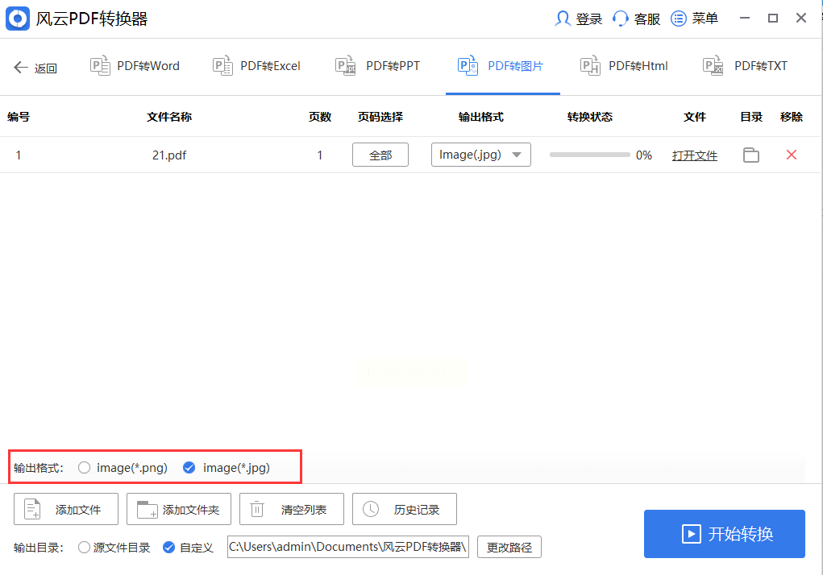Click the play icon in 开始转换
823x575 pixels.
coord(692,534)
